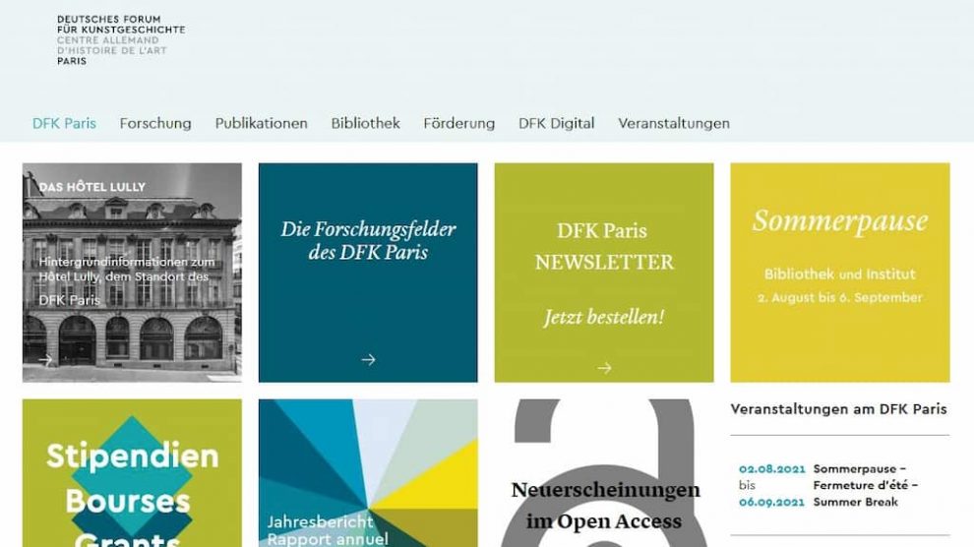Open the Sommerpause yellow announcement tile
This screenshot has width=974, height=547.
[x=840, y=273]
